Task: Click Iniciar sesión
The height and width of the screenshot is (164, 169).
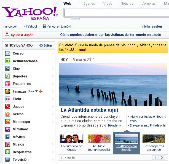Action: tap(152, 26)
